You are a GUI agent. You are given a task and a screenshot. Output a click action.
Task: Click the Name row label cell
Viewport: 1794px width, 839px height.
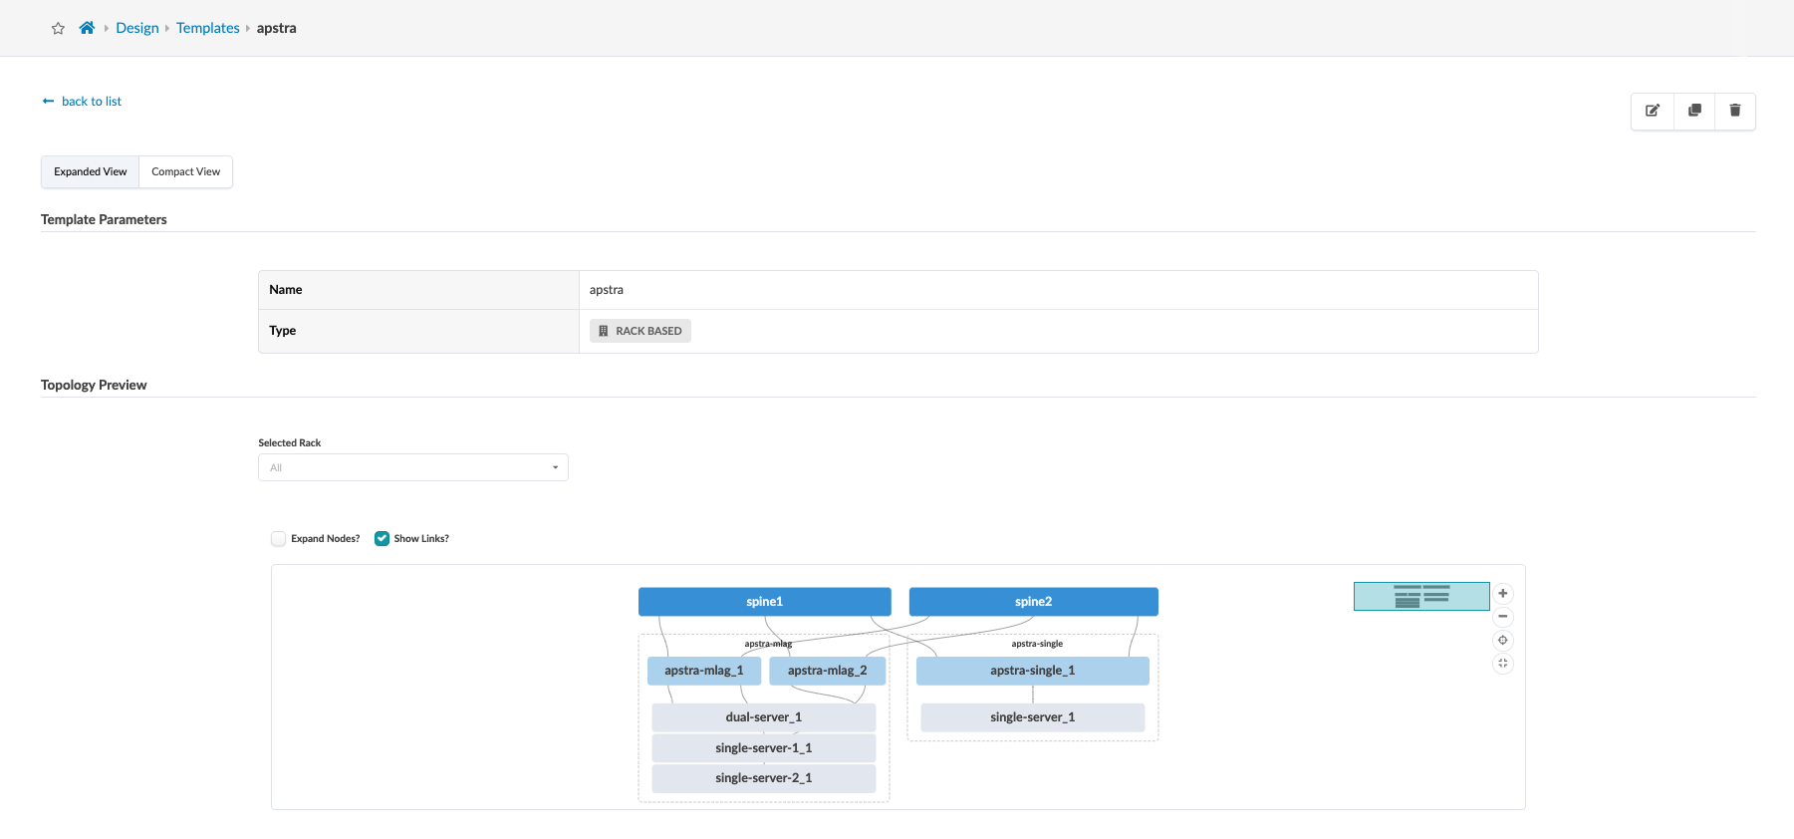[x=418, y=290]
